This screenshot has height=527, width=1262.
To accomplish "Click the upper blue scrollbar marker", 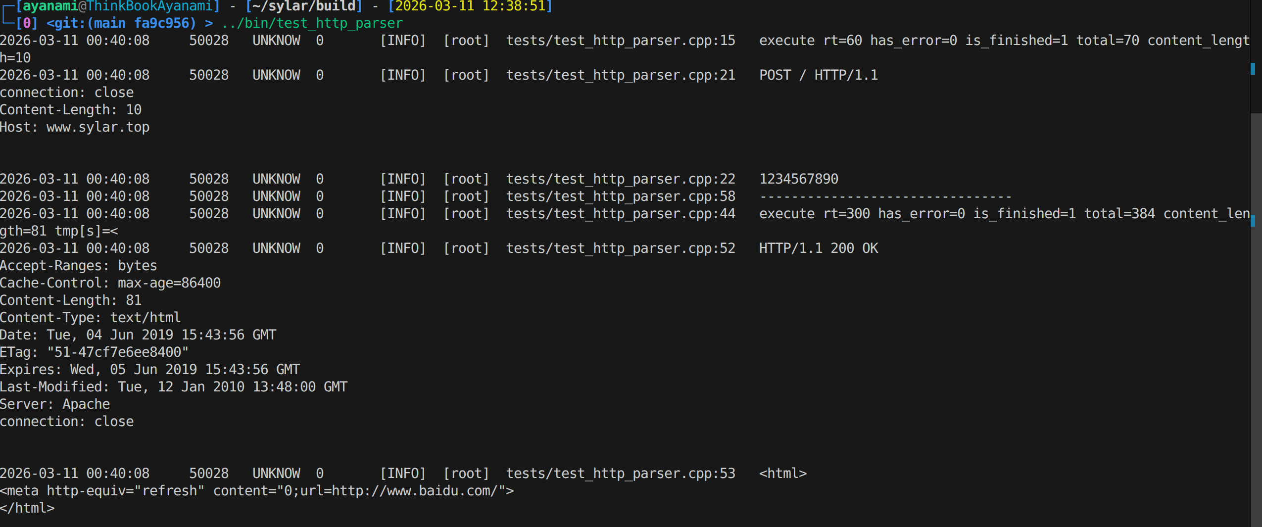I will (x=1253, y=69).
